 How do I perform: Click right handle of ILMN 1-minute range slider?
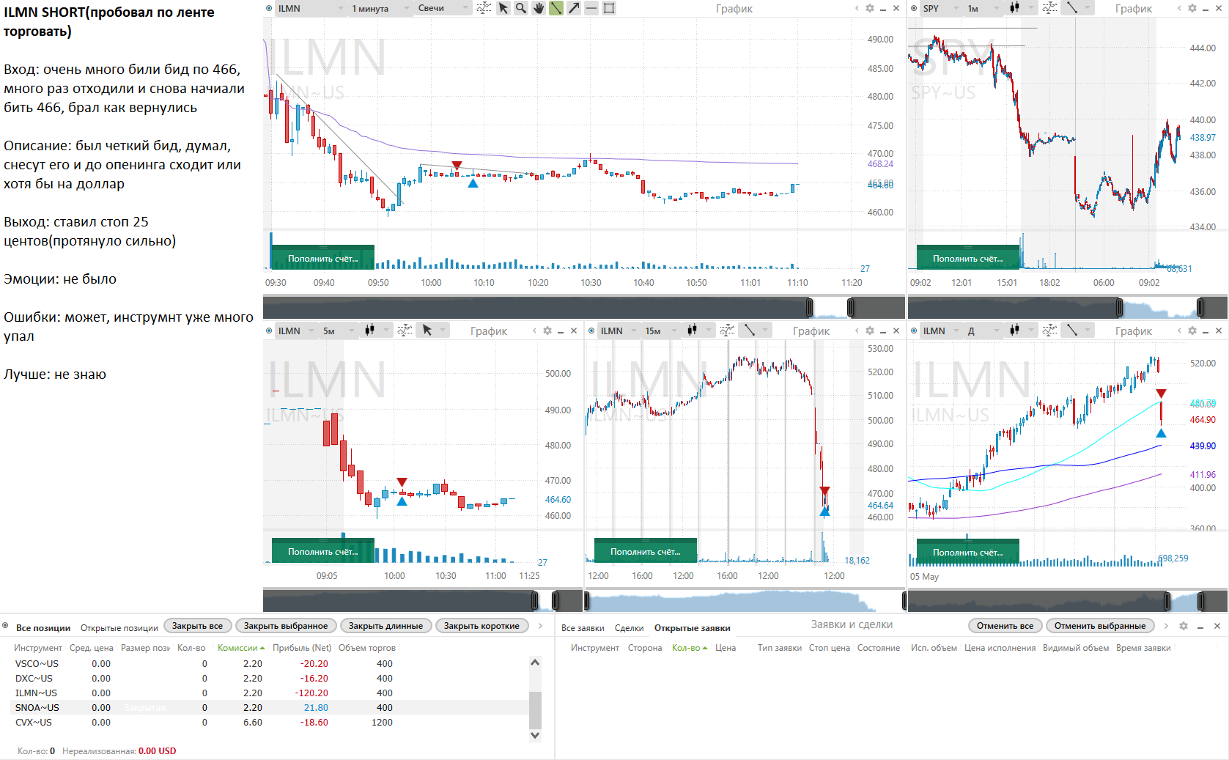click(850, 307)
